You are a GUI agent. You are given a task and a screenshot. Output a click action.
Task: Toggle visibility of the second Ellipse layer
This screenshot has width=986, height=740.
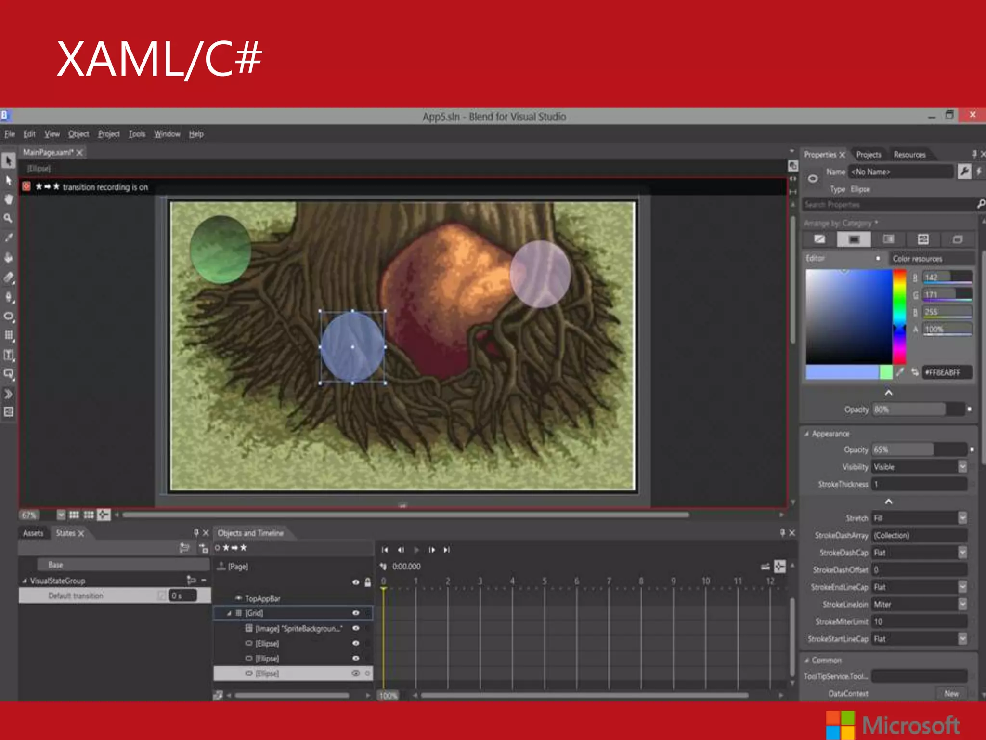[356, 659]
